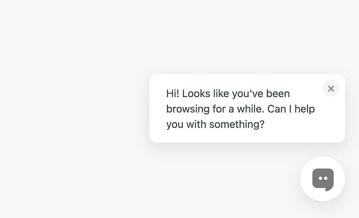Image resolution: width=359 pixels, height=218 pixels.
Task: Click the white chat prompt card
Action: [247, 108]
